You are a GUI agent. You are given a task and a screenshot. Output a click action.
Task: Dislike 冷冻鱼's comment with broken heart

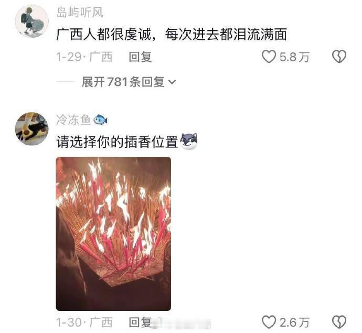[339, 322]
